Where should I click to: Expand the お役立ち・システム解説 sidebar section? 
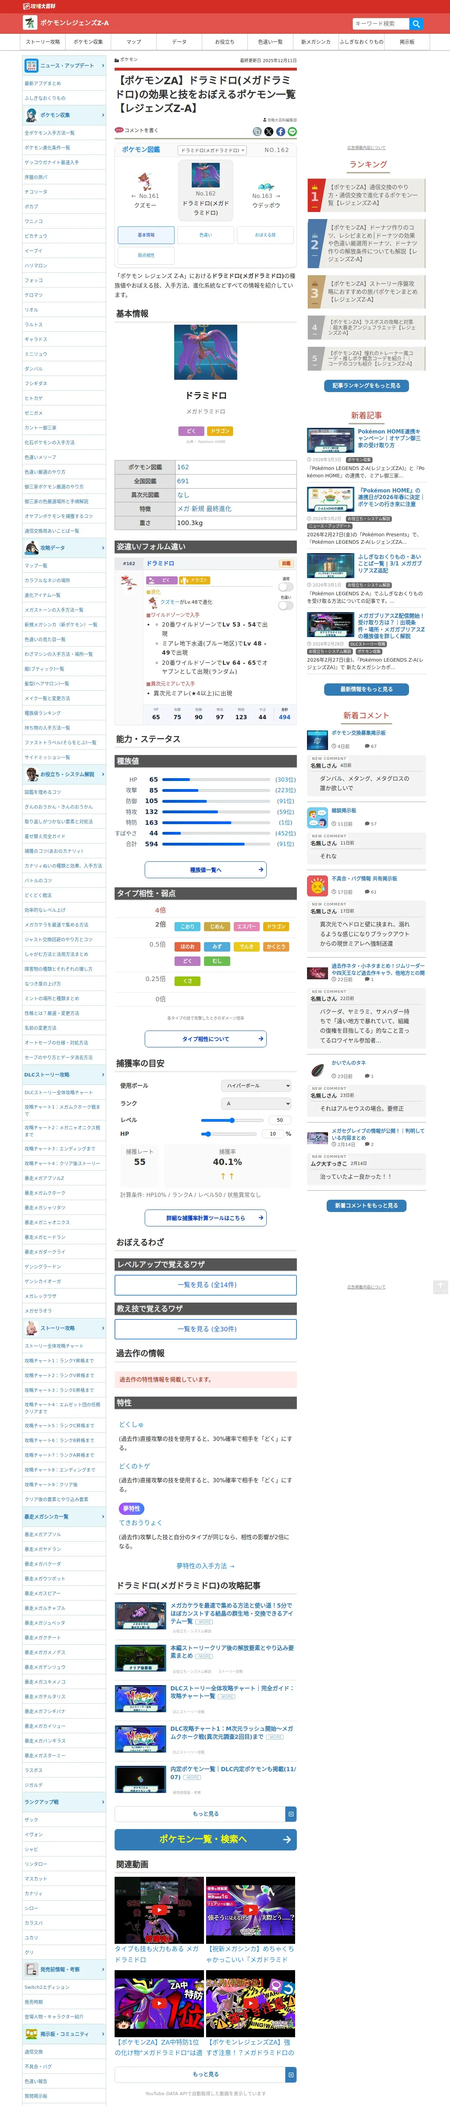64,774
